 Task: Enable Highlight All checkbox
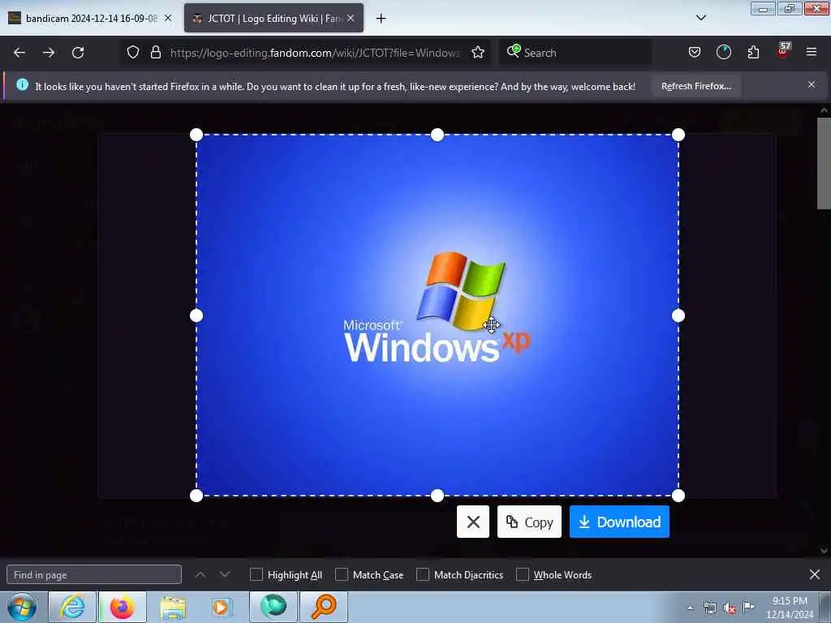tap(256, 575)
